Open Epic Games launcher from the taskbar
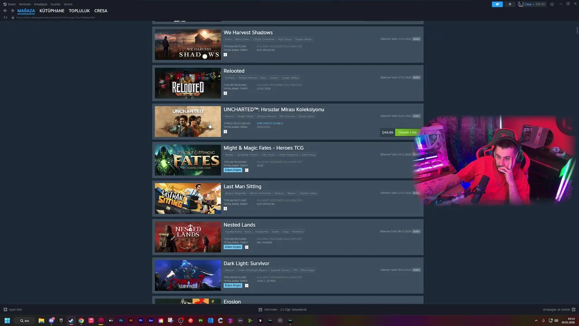579x326 pixels. (x=61, y=321)
